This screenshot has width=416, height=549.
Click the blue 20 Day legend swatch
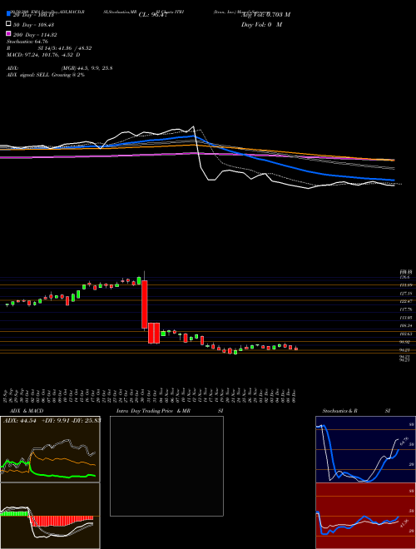coord(9,13)
